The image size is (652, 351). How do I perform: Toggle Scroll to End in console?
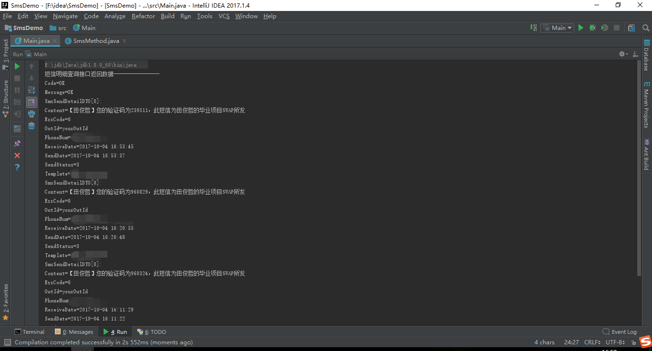tap(32, 102)
